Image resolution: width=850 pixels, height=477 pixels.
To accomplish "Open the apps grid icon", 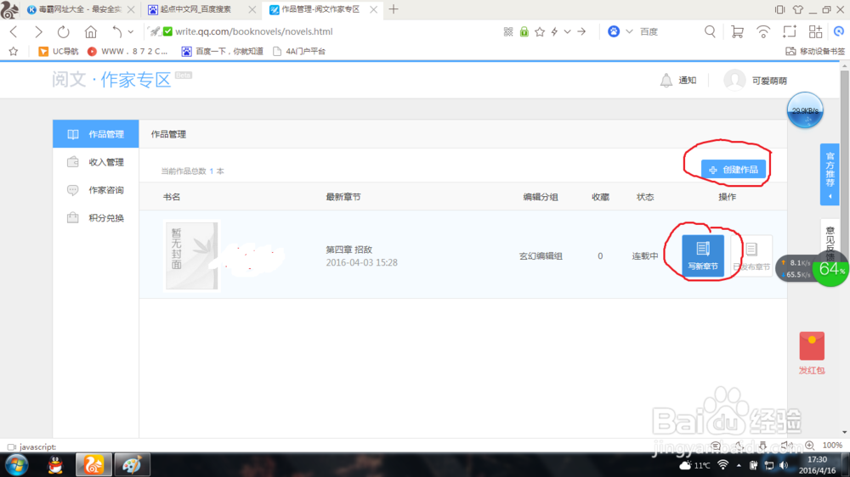I will click(815, 31).
